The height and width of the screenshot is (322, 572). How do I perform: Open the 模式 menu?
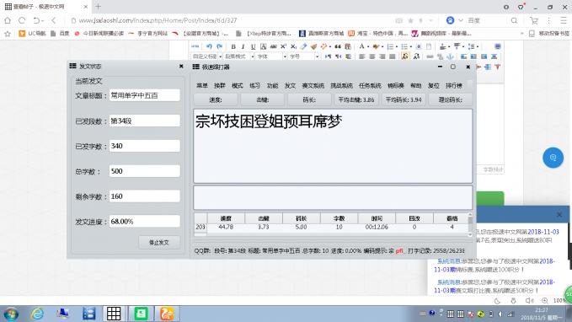tap(237, 85)
